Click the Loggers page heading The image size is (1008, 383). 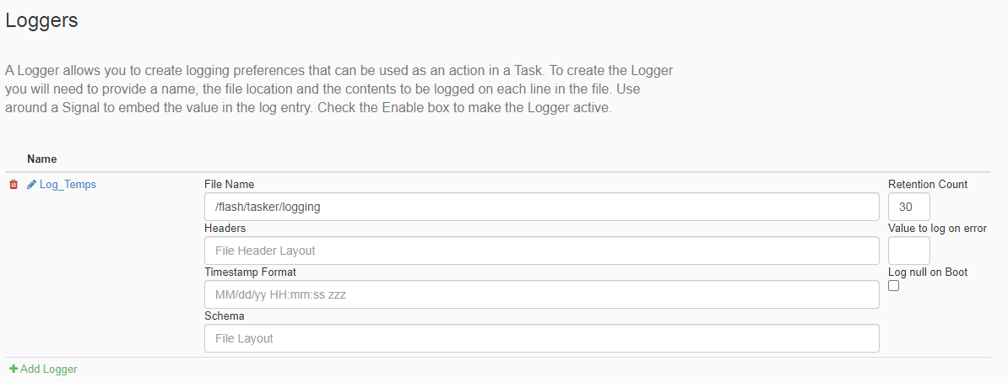(x=41, y=20)
